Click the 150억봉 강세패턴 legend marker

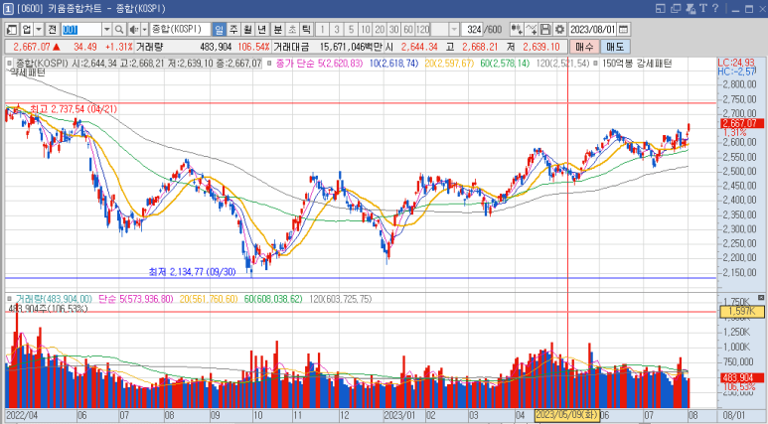[595, 64]
